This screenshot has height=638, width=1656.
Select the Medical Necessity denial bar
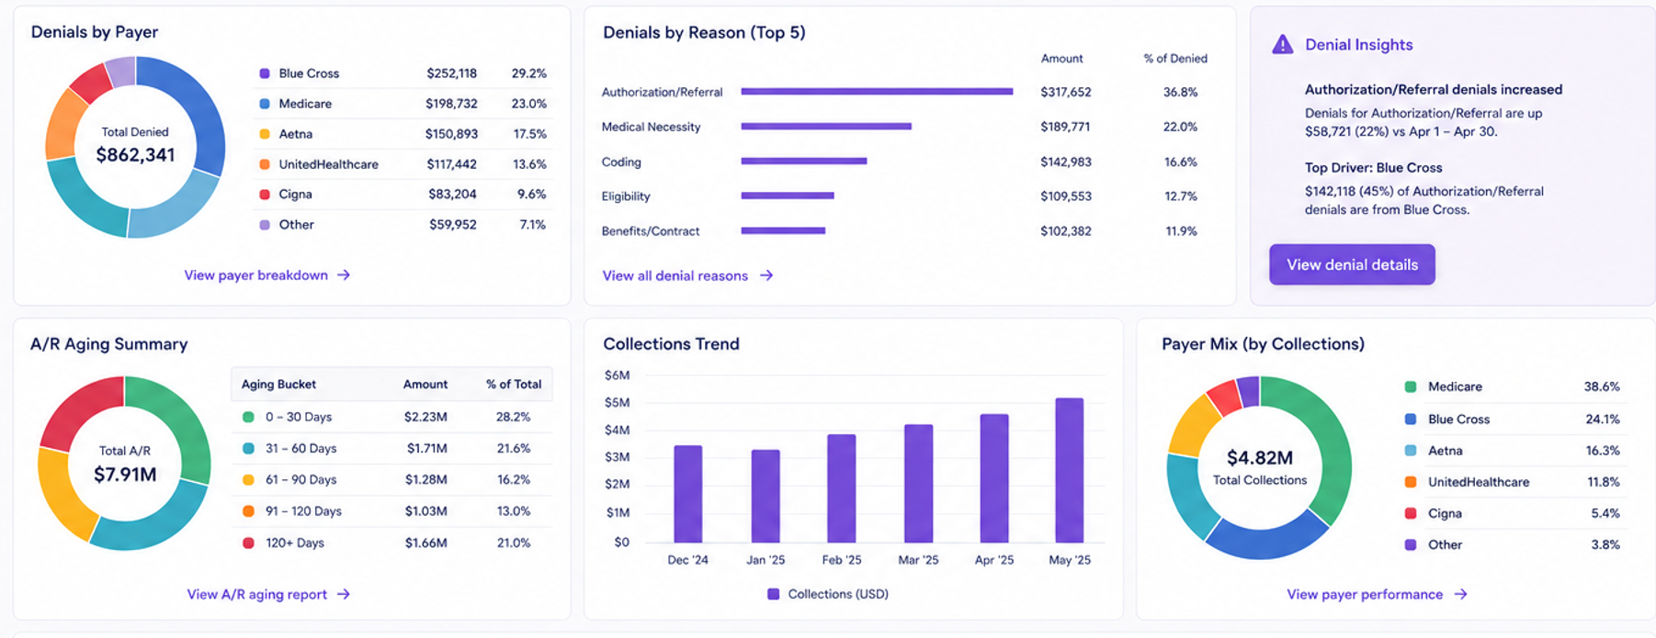[826, 127]
